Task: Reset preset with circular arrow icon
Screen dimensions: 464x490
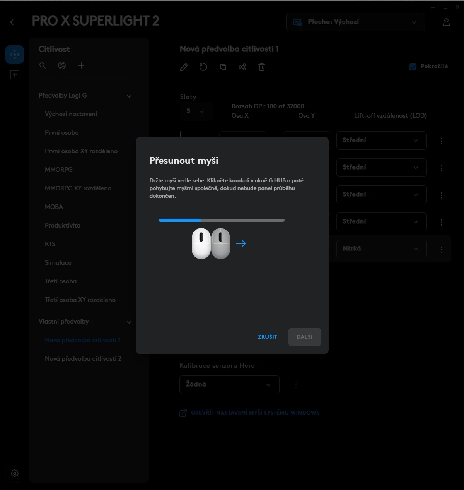Action: 203,67
